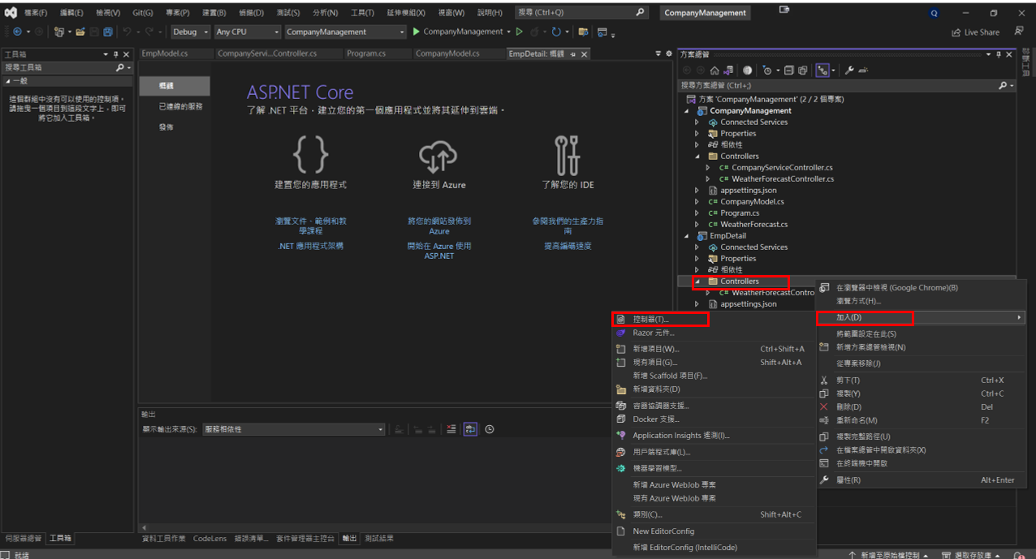This screenshot has height=559, width=1036.
Task: Open the Output source dropdown
Action: (293, 429)
